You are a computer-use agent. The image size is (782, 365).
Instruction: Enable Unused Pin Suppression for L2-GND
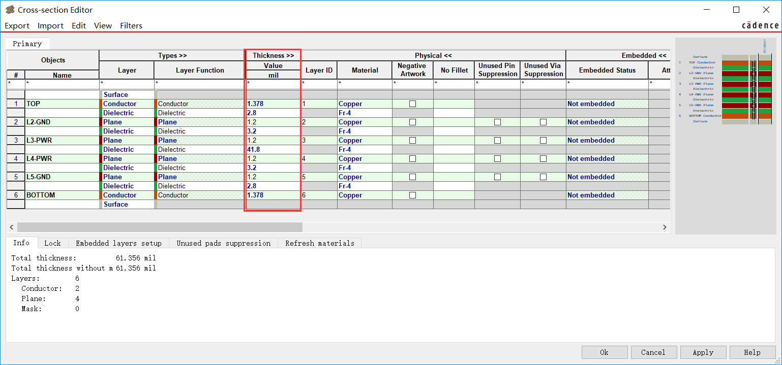point(497,122)
